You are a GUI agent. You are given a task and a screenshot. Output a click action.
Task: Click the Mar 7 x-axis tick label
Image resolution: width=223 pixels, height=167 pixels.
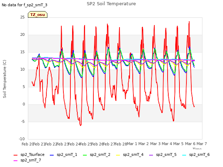tap(202, 144)
